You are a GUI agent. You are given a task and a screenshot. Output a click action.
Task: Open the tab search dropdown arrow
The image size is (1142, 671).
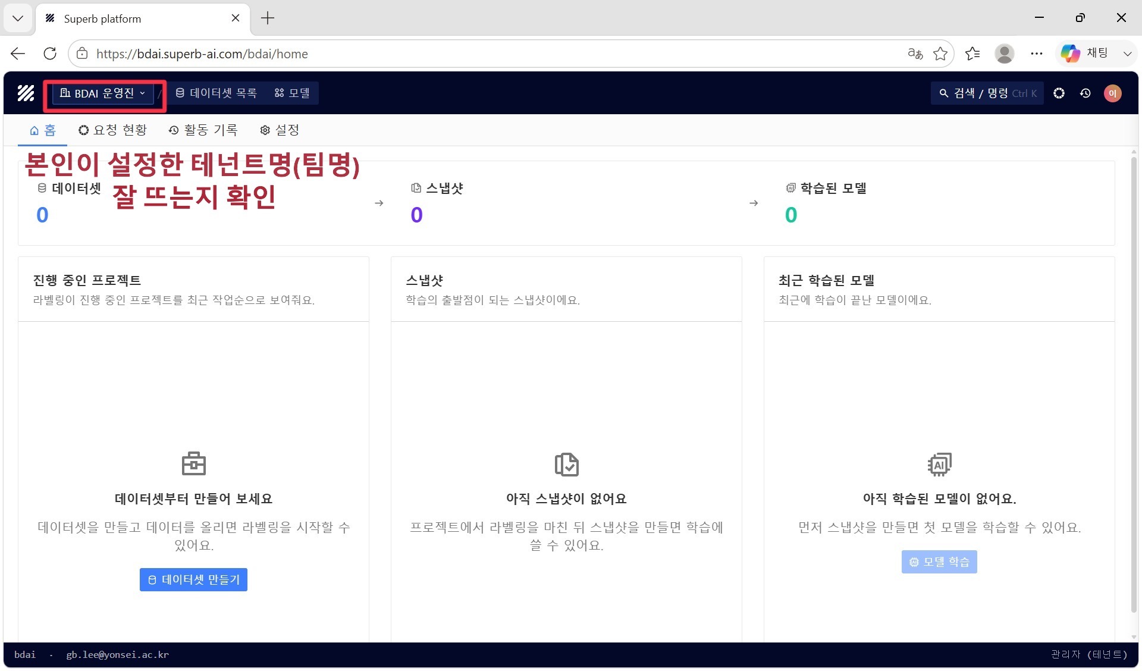(18, 18)
